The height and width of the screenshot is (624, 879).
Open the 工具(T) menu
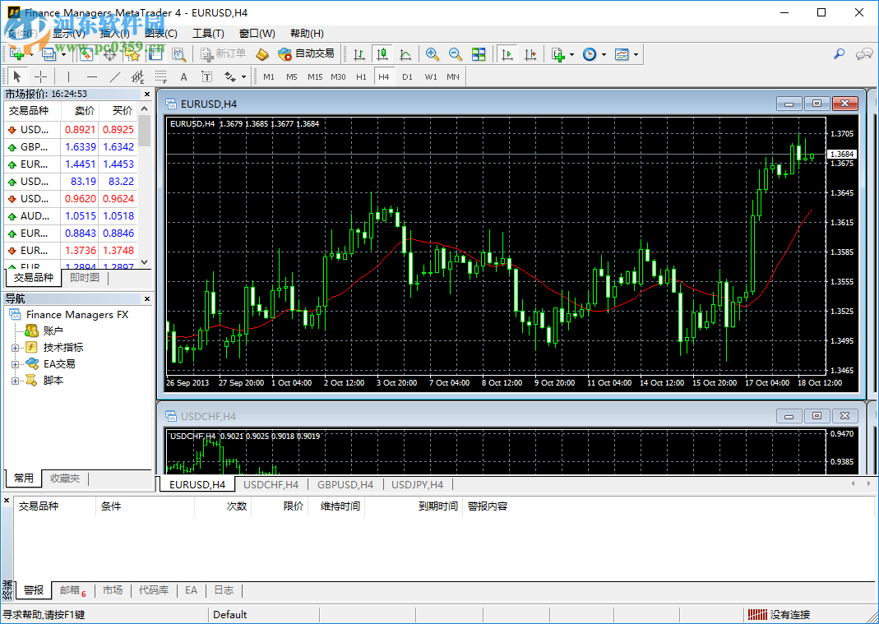point(206,33)
